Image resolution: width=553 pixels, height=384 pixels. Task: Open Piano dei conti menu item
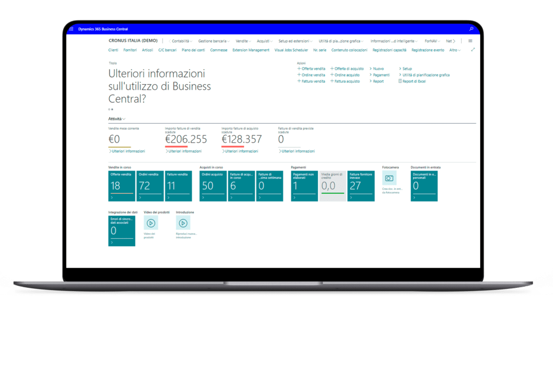pyautogui.click(x=193, y=50)
